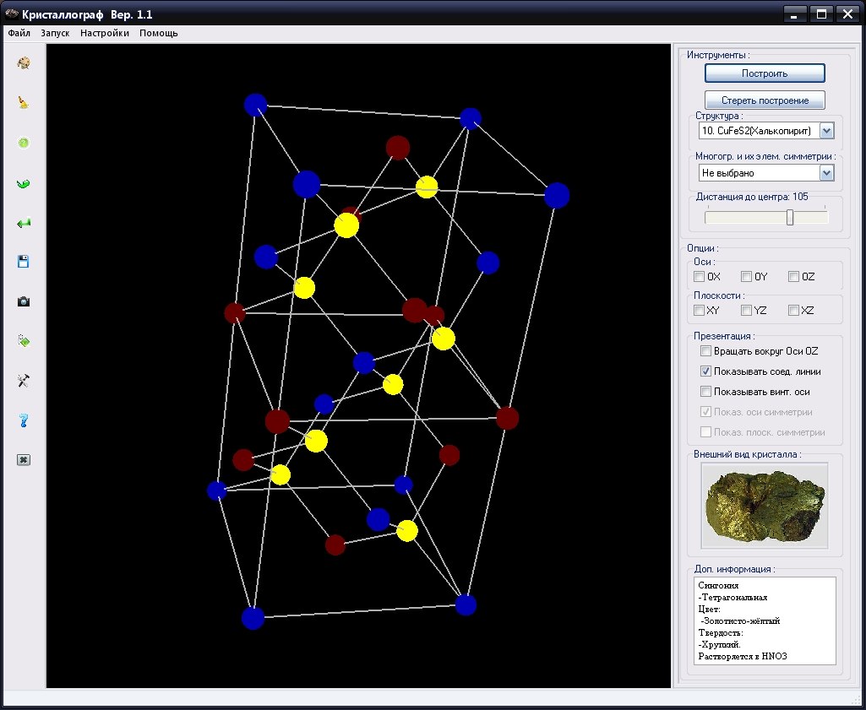
Task: Open the Запуск menu
Action: [x=55, y=33]
